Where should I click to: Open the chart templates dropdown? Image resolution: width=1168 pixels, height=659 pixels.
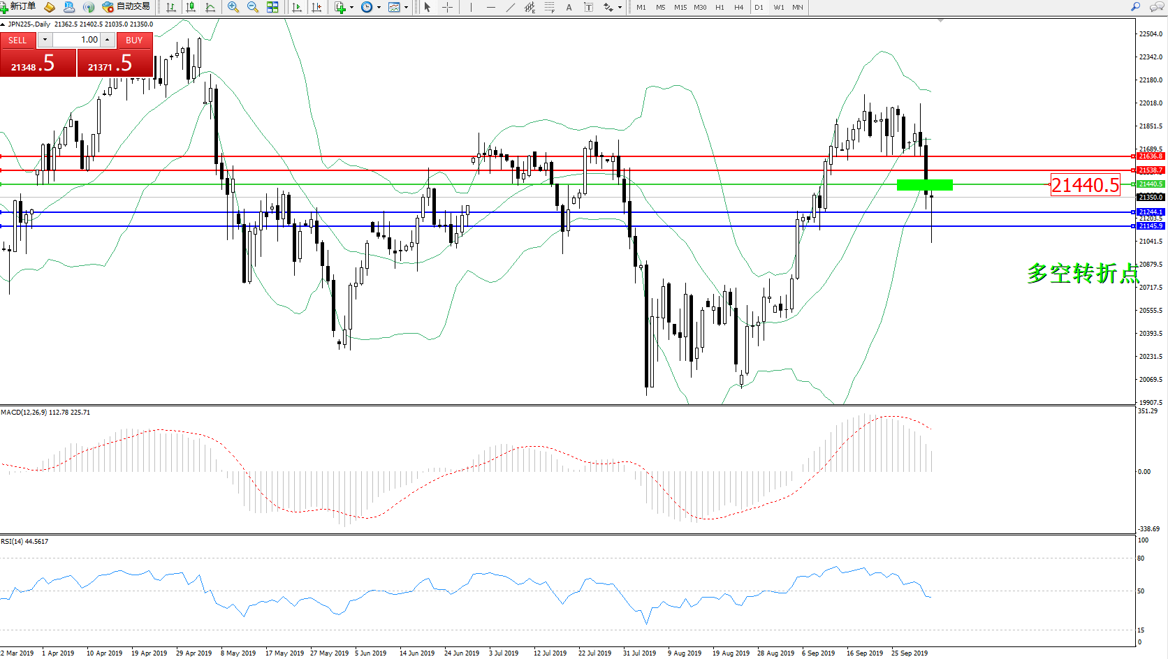(406, 7)
